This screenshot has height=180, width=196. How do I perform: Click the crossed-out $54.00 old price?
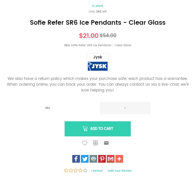[108, 36]
